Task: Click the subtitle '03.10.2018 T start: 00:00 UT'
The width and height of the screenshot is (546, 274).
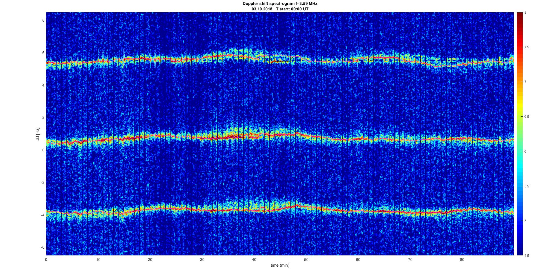Action: 280,9
